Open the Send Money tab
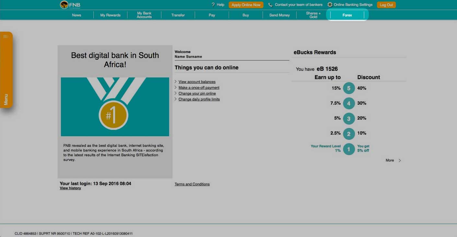 tap(279, 15)
